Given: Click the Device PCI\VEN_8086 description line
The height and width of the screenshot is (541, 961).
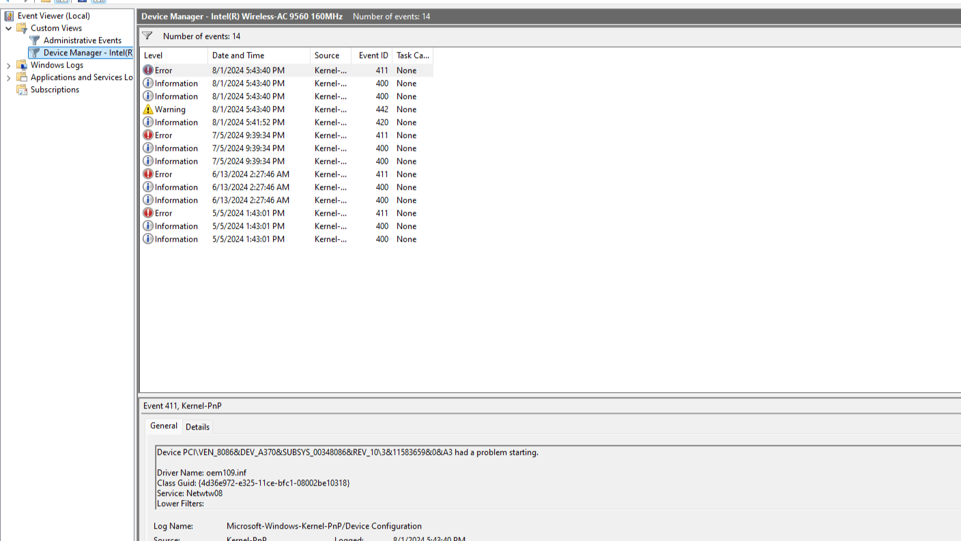Looking at the screenshot, I should 347,452.
